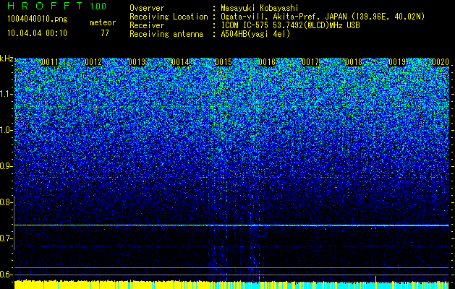The height and width of the screenshot is (289, 455).
Task: Click the time marker 0017
Action: coord(310,62)
